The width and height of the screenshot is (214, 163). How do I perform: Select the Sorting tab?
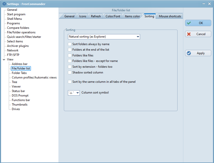[149, 16]
